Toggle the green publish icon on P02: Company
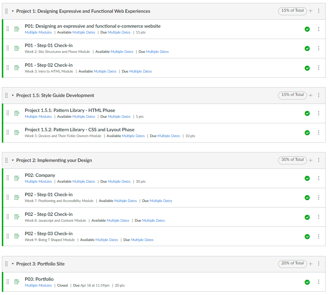Screen dimensions: 330x295 307,178
